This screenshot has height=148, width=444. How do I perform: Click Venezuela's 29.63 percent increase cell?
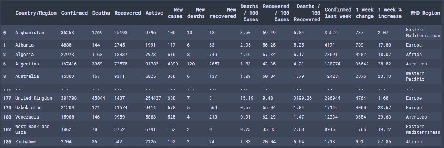point(384,117)
